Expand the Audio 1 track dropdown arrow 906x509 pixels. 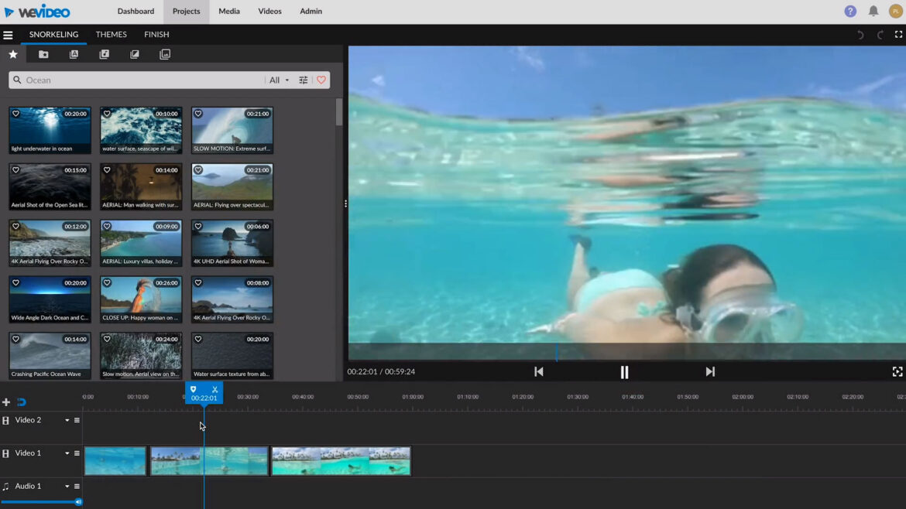[67, 487]
